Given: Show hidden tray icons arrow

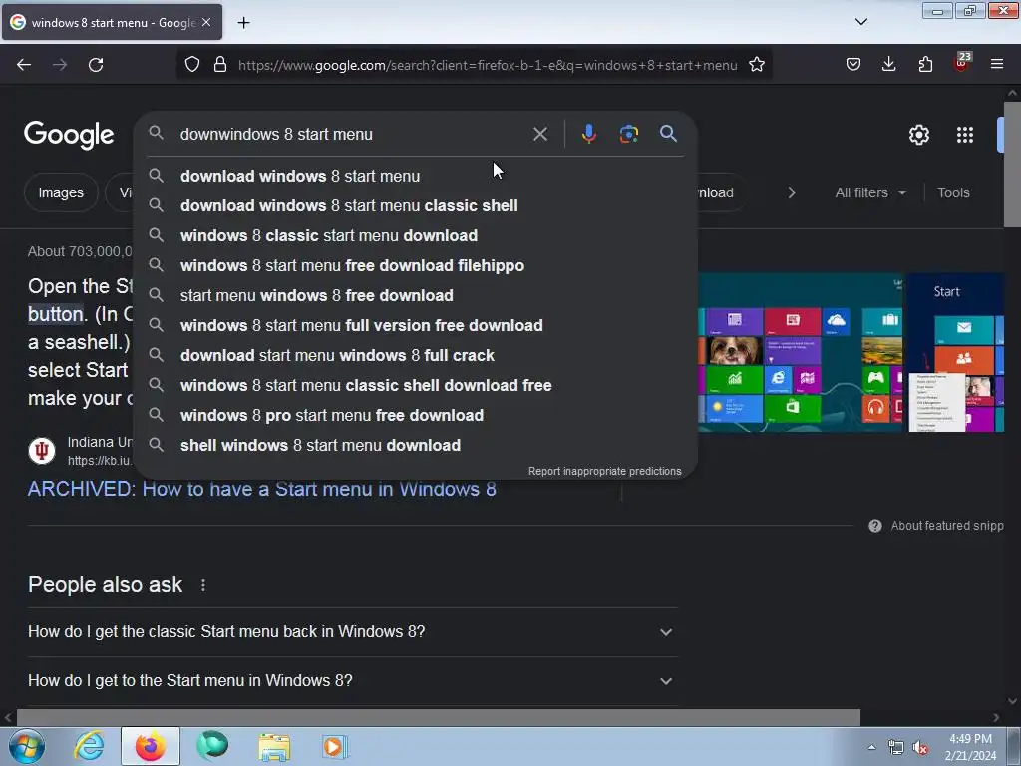Looking at the screenshot, I should tap(871, 747).
